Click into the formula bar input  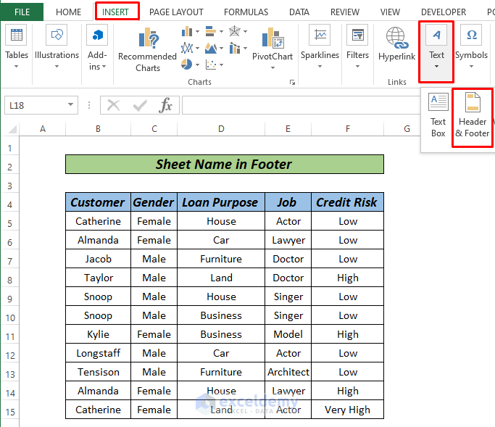click(x=301, y=105)
